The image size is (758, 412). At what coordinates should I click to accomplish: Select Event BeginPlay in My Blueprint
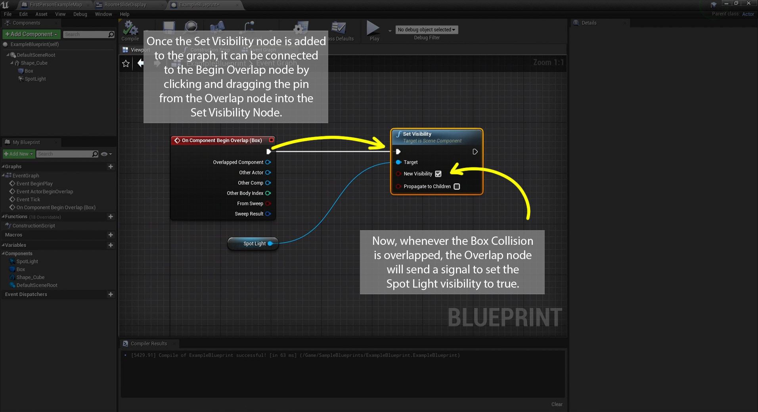click(x=34, y=183)
